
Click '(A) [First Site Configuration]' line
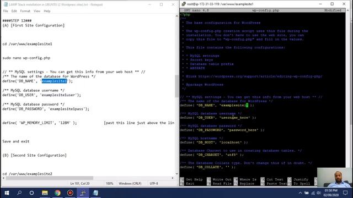point(34,25)
